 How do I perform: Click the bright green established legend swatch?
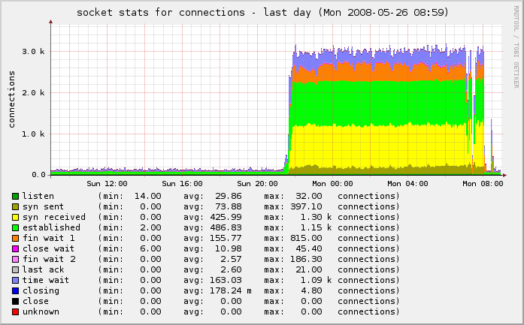15,228
